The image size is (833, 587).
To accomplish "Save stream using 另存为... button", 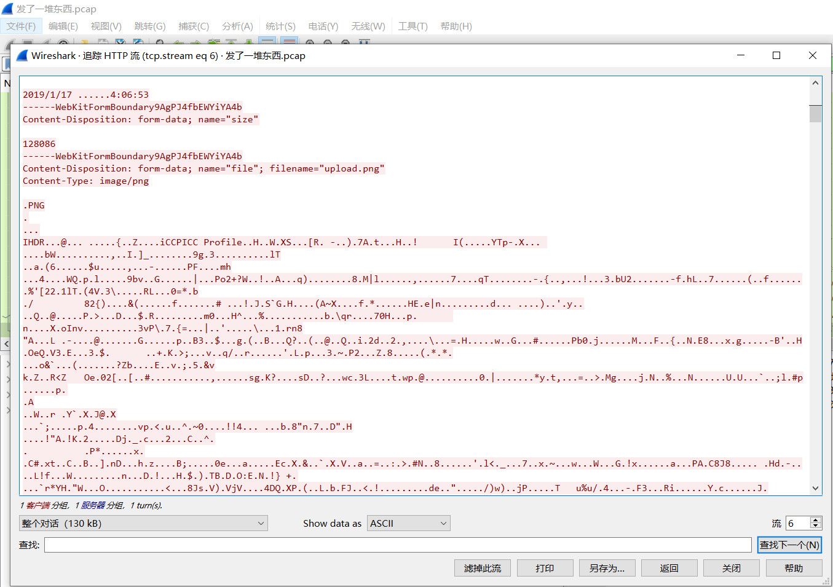I will (x=607, y=568).
